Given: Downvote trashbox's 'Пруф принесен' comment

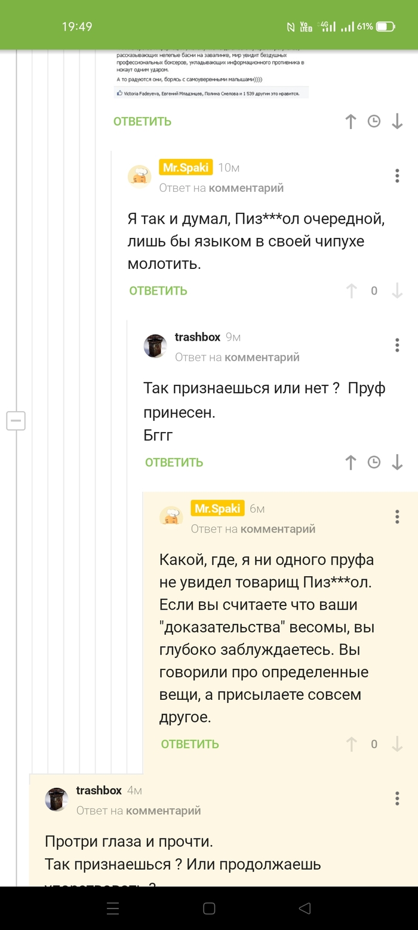Looking at the screenshot, I should (397, 462).
